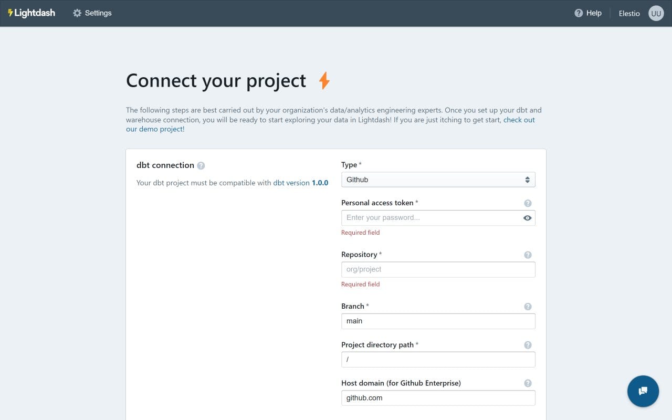
Task: Open the chat feedback bubble
Action: tap(643, 391)
